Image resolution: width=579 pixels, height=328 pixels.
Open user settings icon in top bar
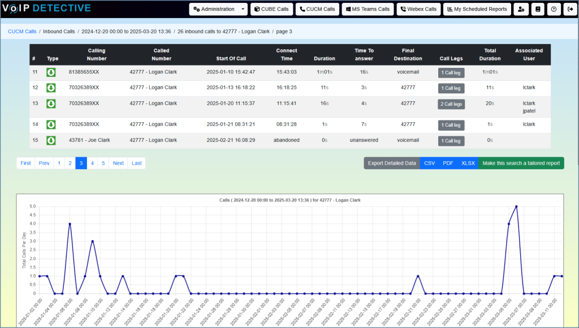[x=521, y=9]
